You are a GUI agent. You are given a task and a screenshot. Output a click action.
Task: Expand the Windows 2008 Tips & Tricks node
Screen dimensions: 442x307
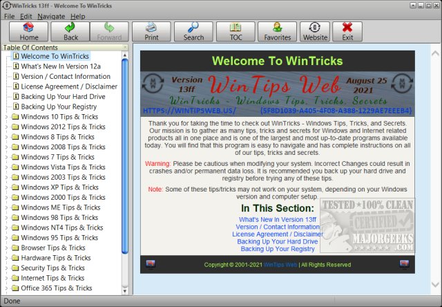6,147
